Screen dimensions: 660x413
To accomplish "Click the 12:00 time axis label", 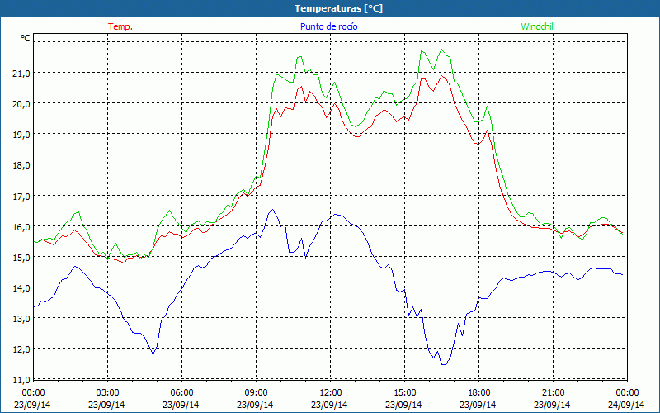I will [330, 393].
